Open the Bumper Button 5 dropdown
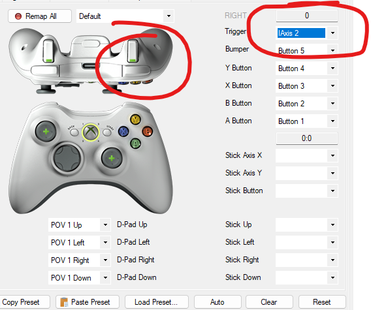 click(332, 50)
